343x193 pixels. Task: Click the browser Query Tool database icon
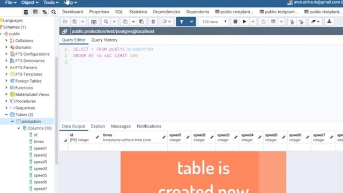click(26, 12)
